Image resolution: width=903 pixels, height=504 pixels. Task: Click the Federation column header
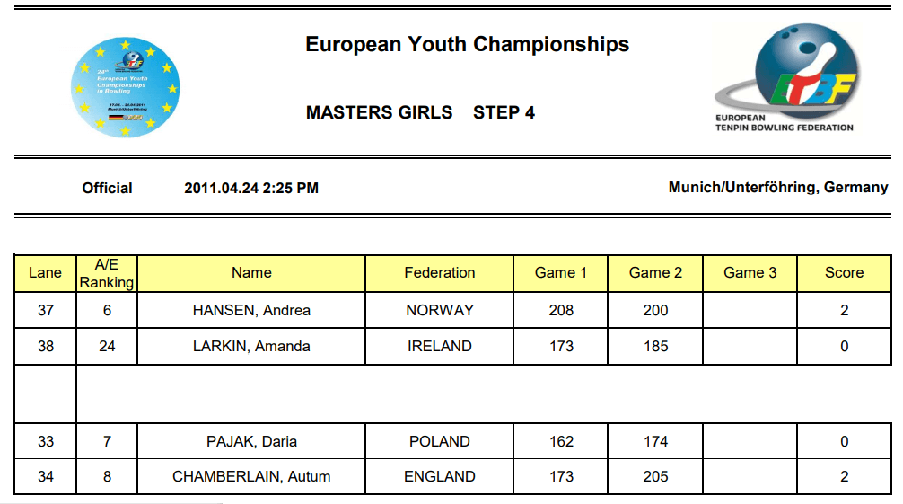click(x=440, y=273)
